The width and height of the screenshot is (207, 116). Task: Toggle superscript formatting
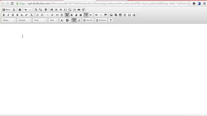point(27,15)
